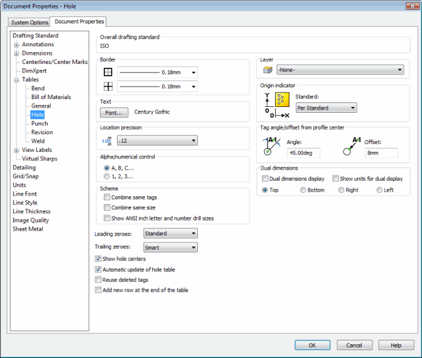Screen dimensions: 422x358
Task: Enable Combine same tags
Action: [107, 197]
